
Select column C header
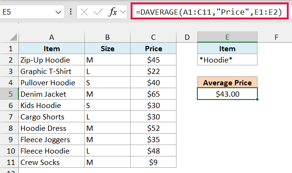click(153, 37)
